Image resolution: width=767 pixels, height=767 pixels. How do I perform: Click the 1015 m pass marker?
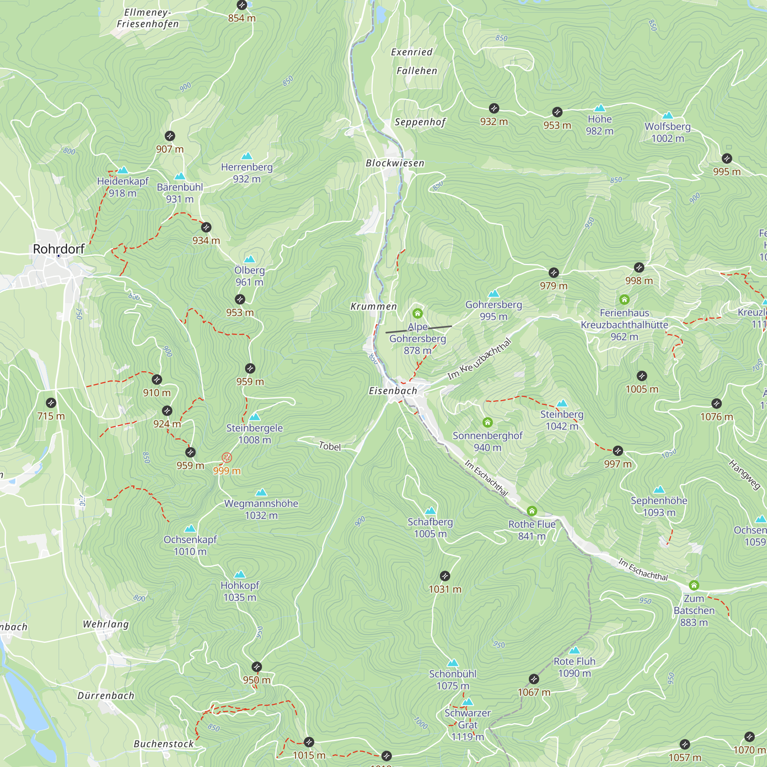pos(309,742)
